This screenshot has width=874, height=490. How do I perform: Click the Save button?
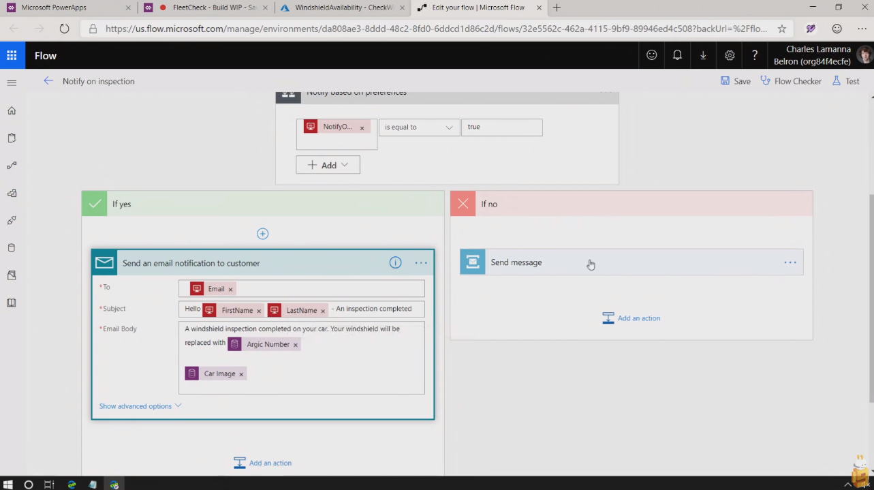(736, 81)
